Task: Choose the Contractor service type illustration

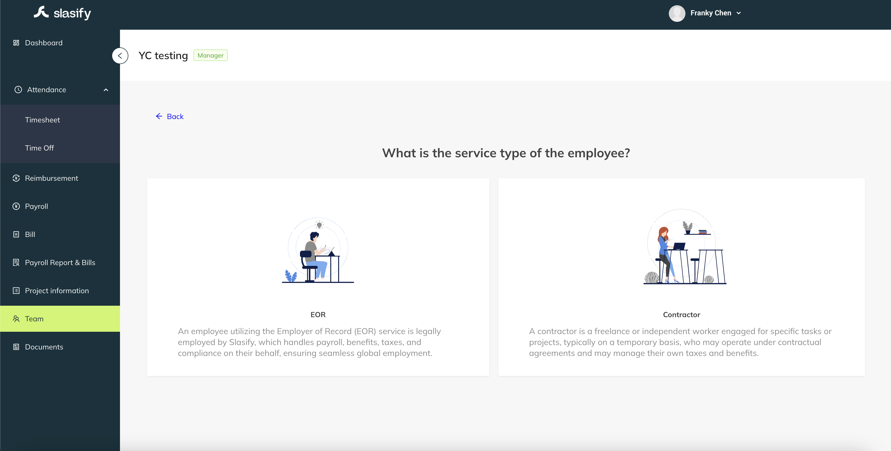Action: (x=684, y=246)
